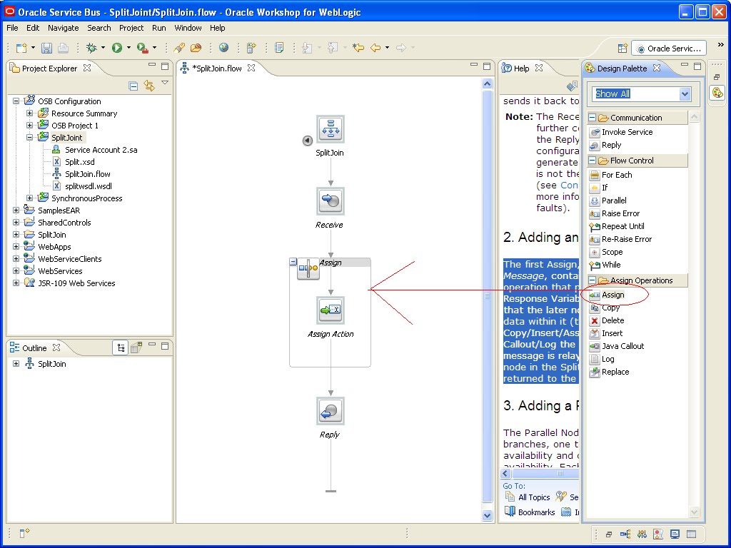Screen dimensions: 731x548
Task: Switch to the Help view tab
Action: pos(521,68)
